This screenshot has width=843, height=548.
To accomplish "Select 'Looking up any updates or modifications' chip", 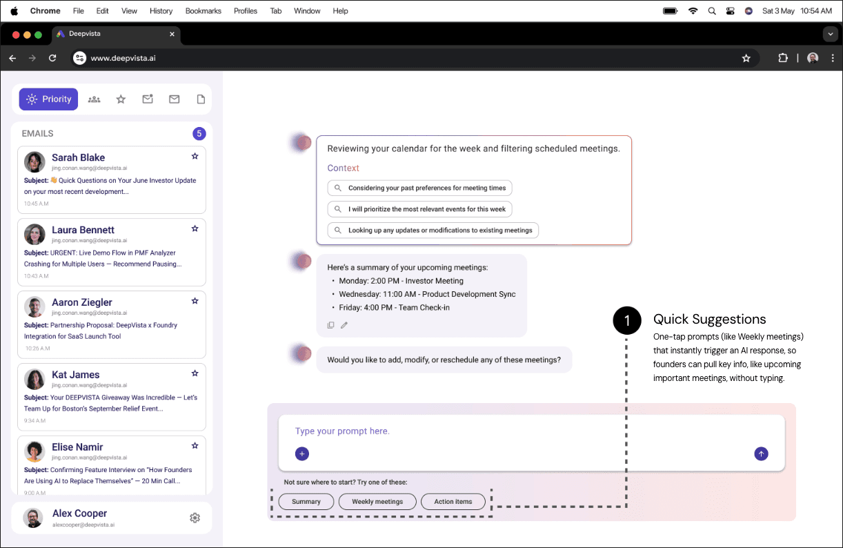I will pos(433,231).
